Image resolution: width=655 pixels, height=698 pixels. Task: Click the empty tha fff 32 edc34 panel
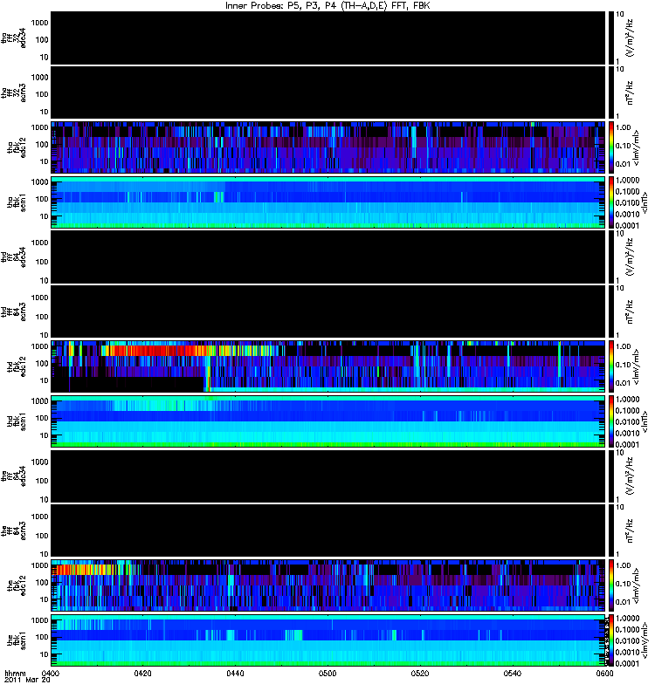tap(328, 38)
